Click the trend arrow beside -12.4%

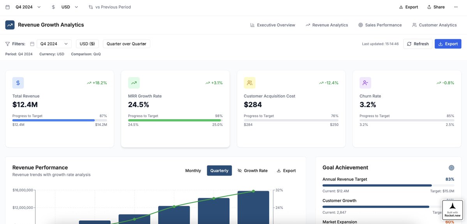click(321, 83)
